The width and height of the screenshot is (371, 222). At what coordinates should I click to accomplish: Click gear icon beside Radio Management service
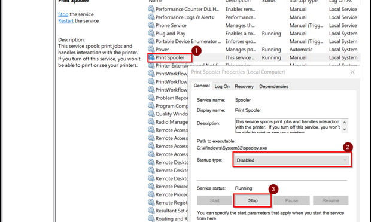[x=151, y=121]
